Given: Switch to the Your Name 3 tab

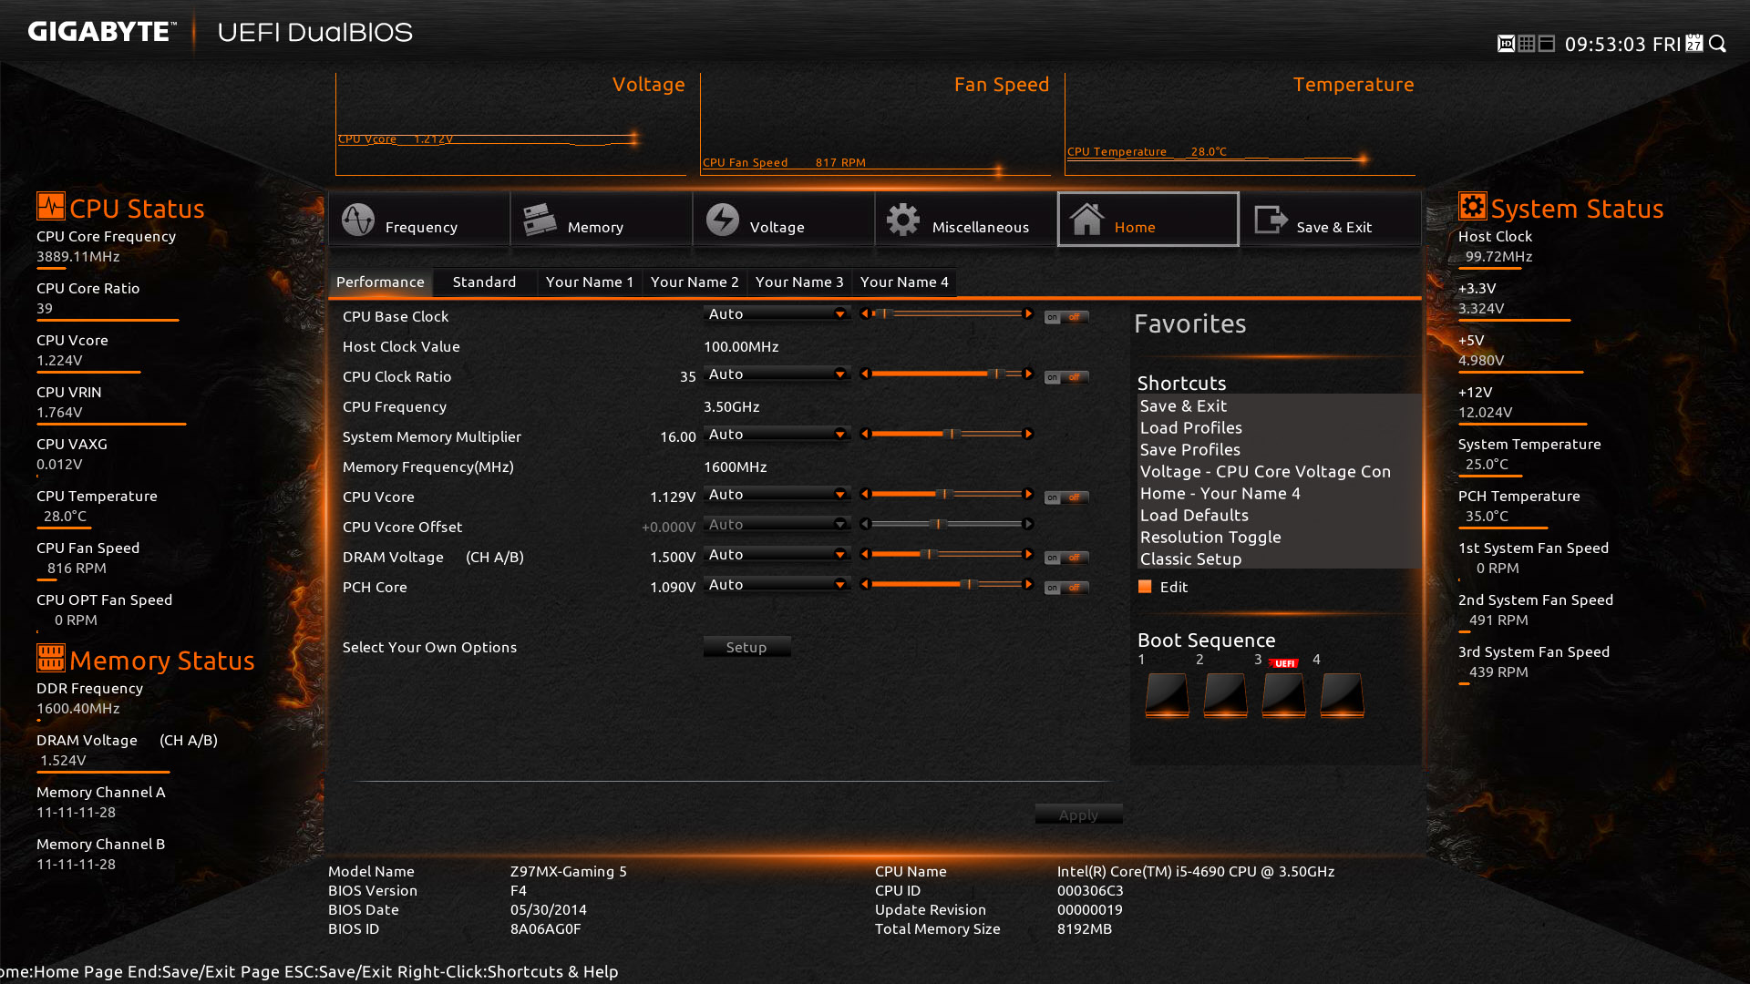Looking at the screenshot, I should 799,282.
